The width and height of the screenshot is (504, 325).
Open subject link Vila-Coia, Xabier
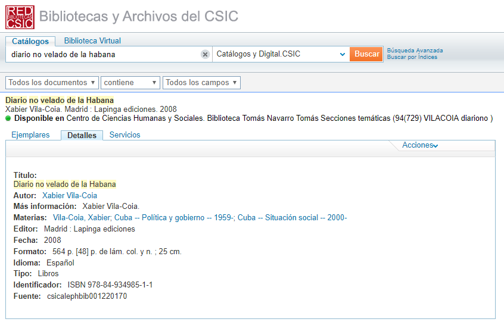coord(82,218)
